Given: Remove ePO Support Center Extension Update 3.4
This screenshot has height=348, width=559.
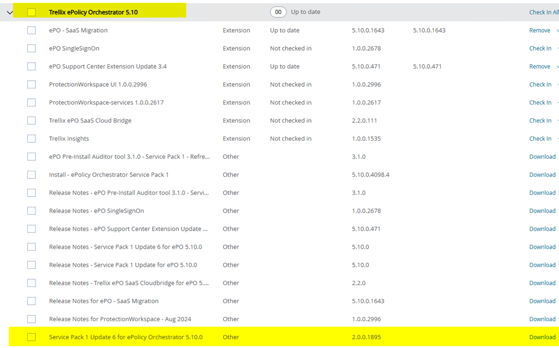Looking at the screenshot, I should tap(539, 67).
